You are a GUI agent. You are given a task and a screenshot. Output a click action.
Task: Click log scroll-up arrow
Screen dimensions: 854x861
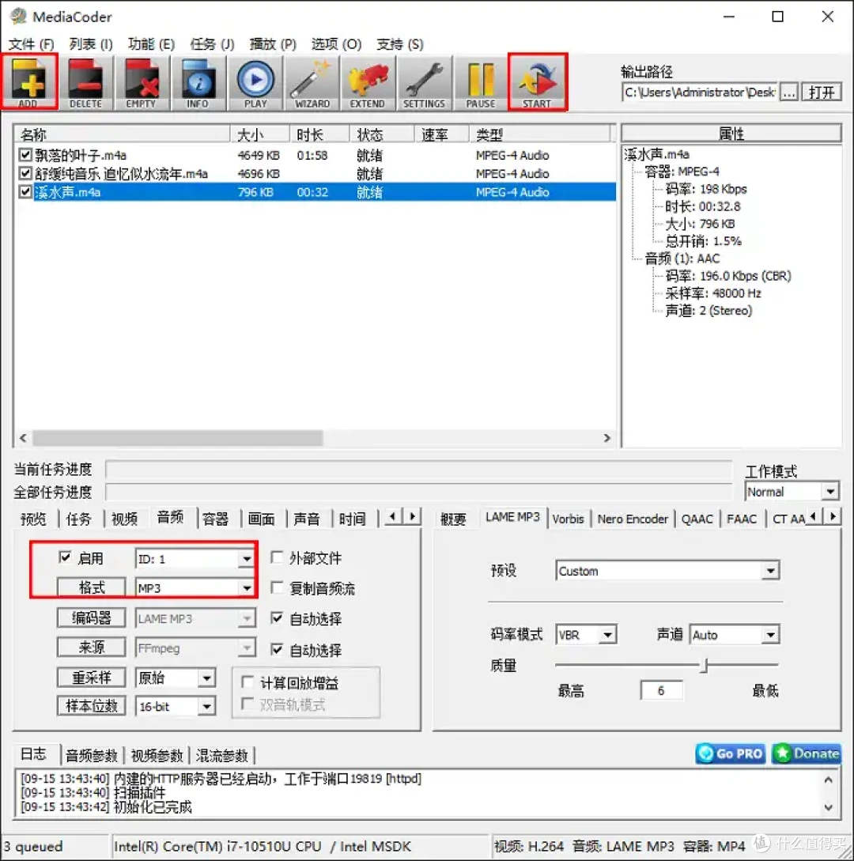click(x=828, y=780)
